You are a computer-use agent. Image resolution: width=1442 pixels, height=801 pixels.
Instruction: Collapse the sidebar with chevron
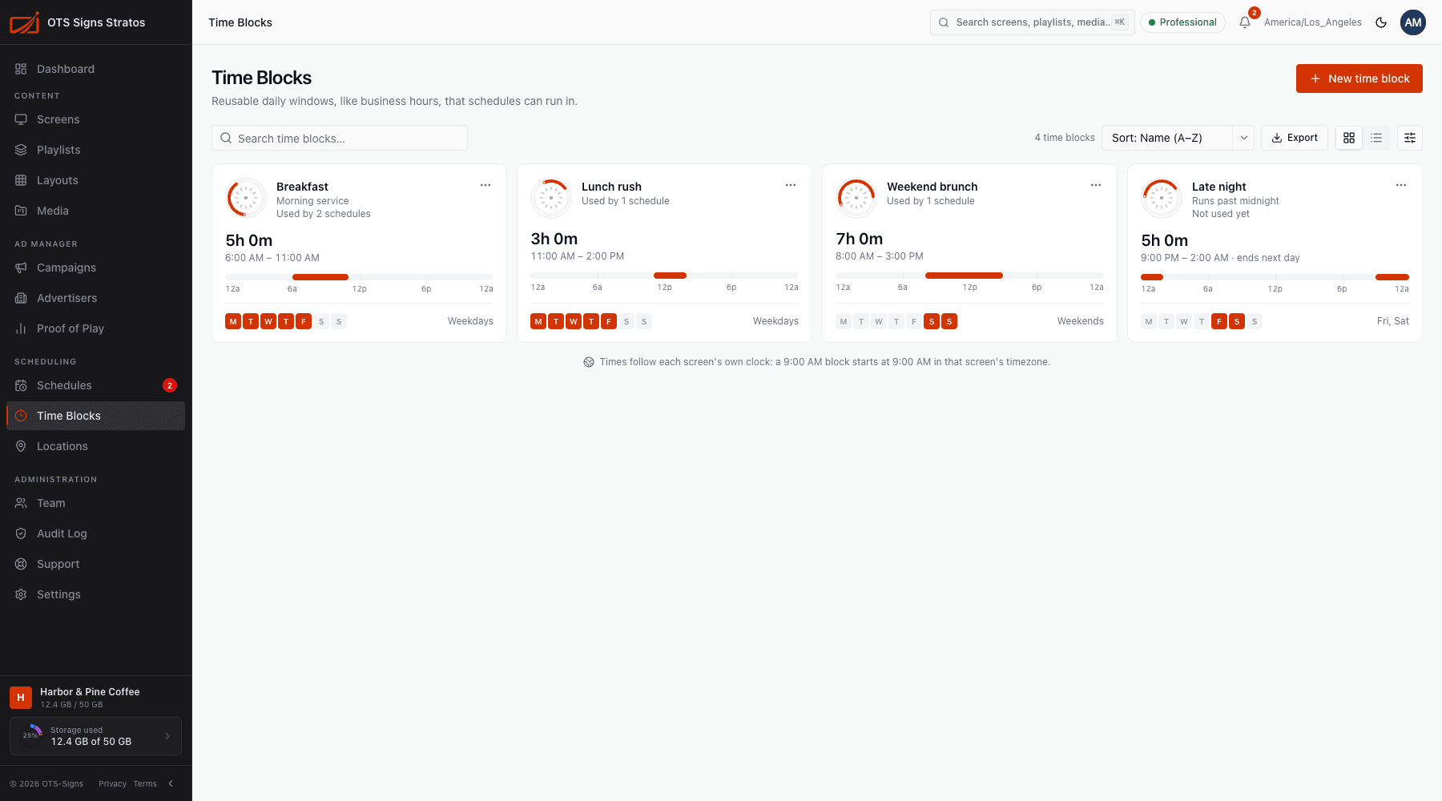pos(171,783)
